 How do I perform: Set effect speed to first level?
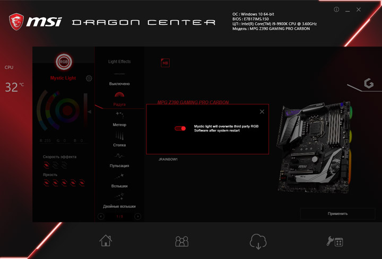(46, 165)
